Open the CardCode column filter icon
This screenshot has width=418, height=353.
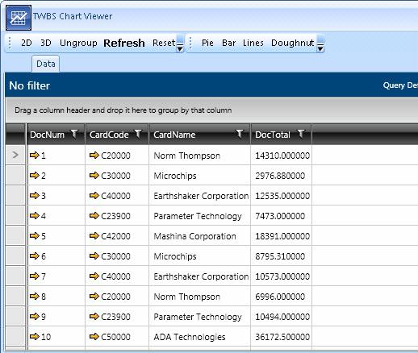pos(138,134)
